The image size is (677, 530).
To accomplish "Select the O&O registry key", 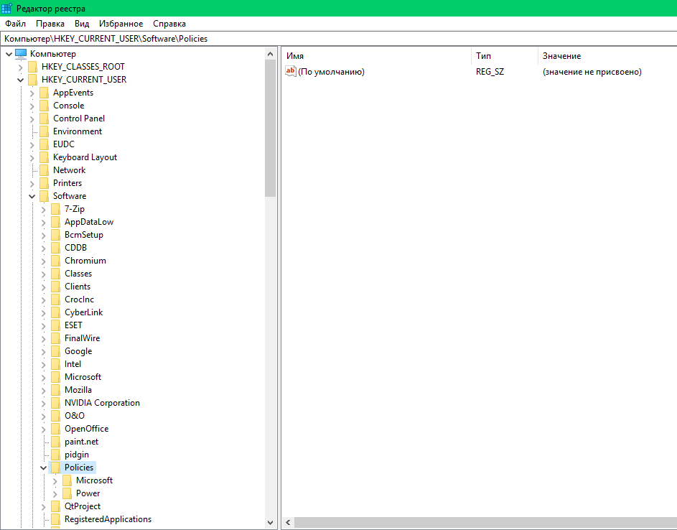I will click(75, 416).
